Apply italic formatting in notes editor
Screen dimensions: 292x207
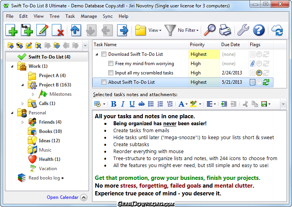(x=123, y=104)
